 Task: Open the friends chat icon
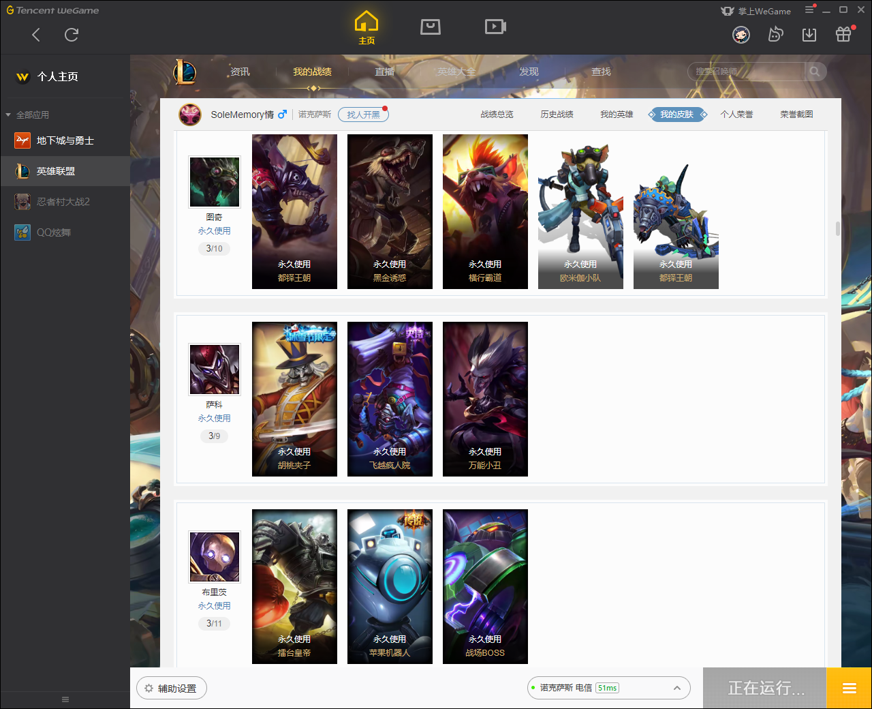[775, 34]
